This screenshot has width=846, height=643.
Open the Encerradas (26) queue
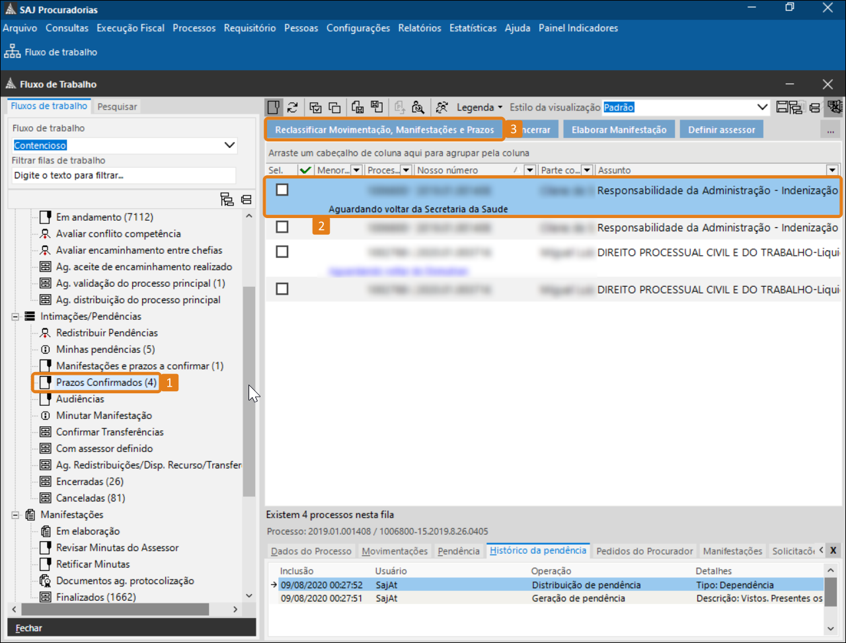coord(90,482)
